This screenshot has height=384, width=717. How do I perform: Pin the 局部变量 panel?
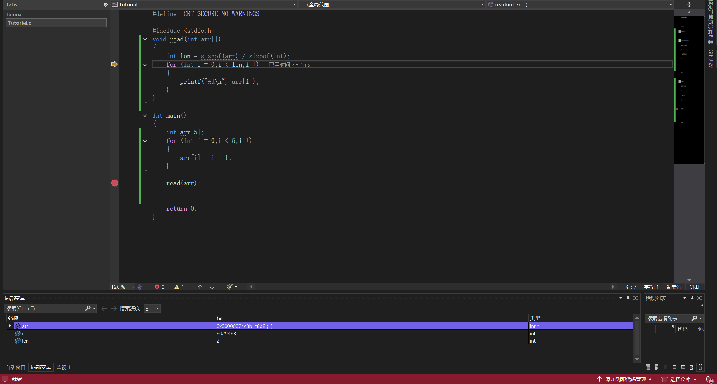tap(628, 298)
